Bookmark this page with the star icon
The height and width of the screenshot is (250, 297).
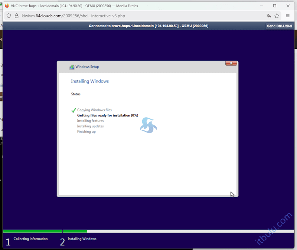(277, 16)
